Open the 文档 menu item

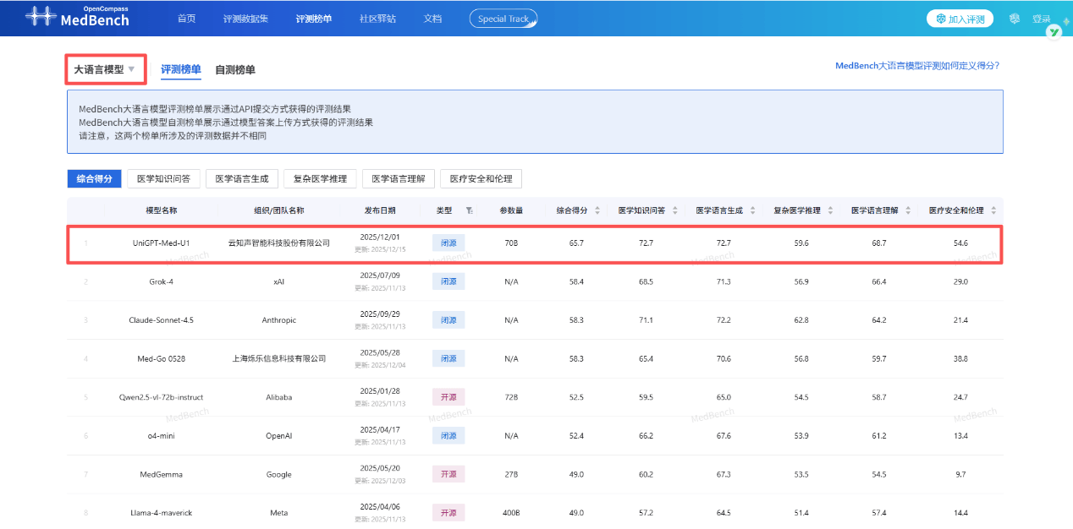(x=432, y=17)
